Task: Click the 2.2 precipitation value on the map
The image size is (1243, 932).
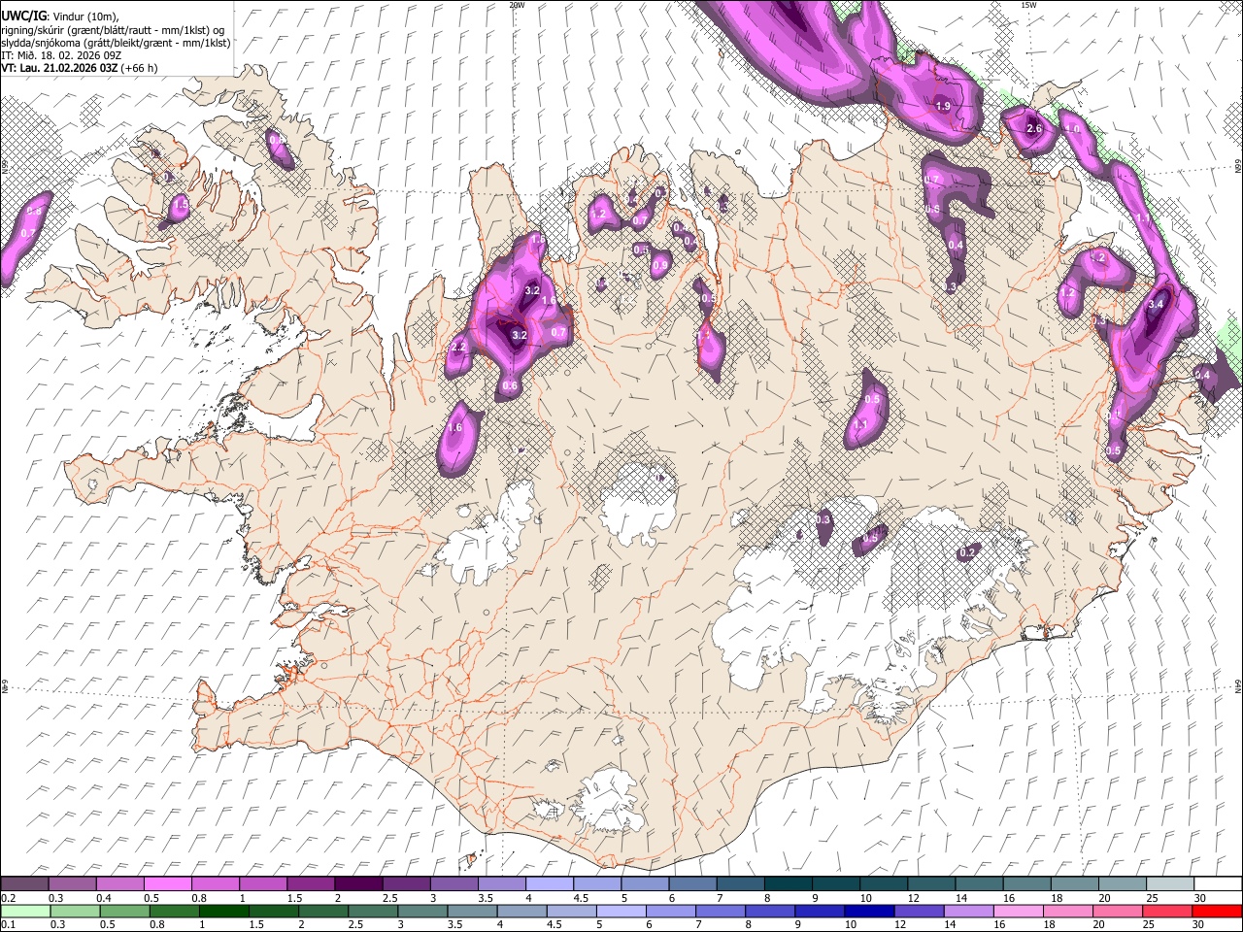Action: click(459, 347)
